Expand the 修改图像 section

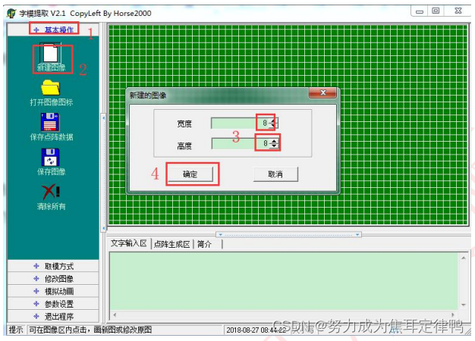click(x=53, y=278)
